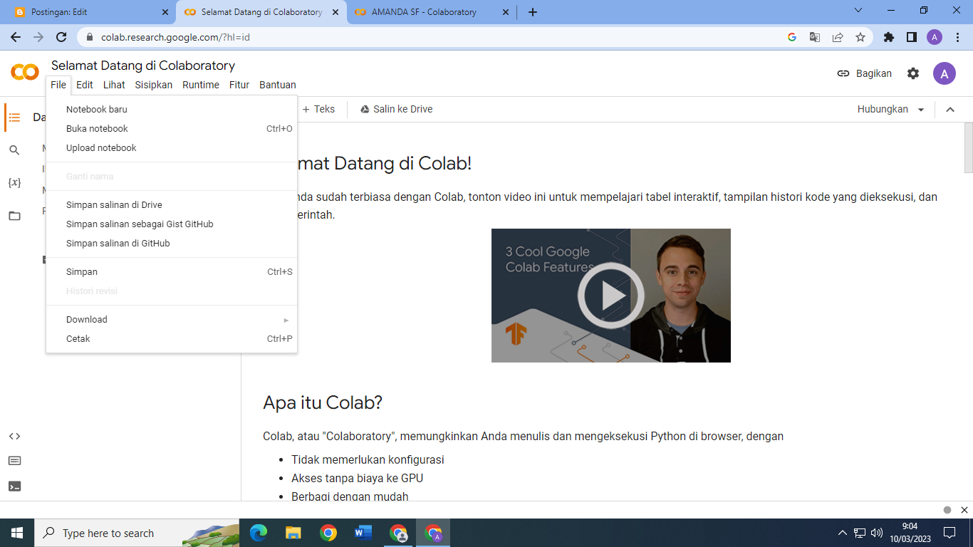Click the Windows taskbar search box

click(137, 533)
